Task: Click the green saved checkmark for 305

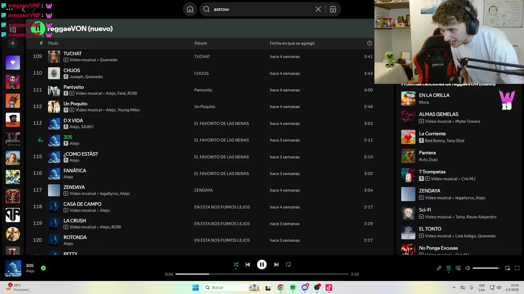Action: click(x=43, y=268)
